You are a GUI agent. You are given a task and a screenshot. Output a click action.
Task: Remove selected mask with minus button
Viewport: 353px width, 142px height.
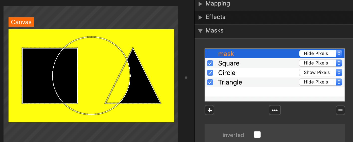340,110
